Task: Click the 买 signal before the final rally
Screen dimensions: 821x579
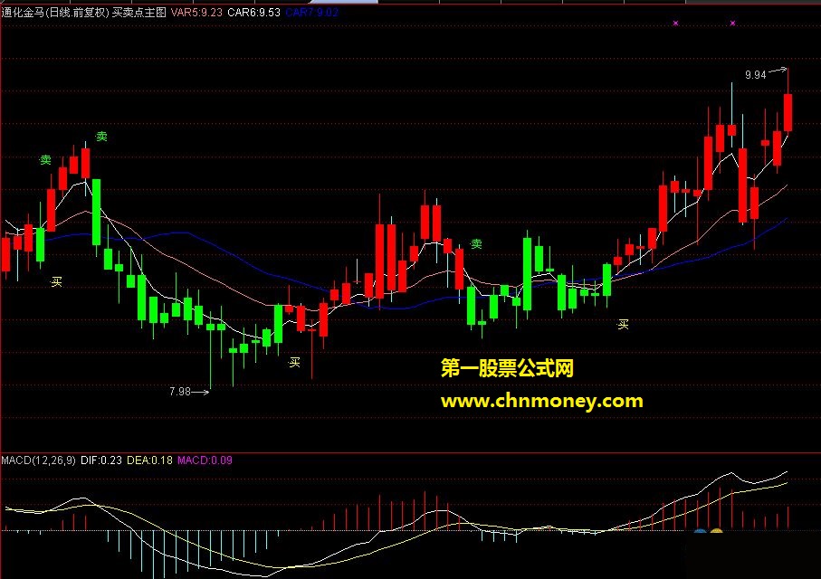Action: tap(623, 325)
